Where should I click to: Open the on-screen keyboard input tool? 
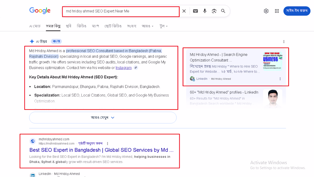pyautogui.click(x=196, y=11)
